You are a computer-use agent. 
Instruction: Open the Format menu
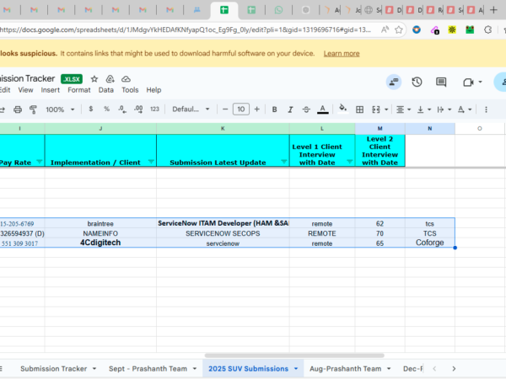(x=78, y=90)
